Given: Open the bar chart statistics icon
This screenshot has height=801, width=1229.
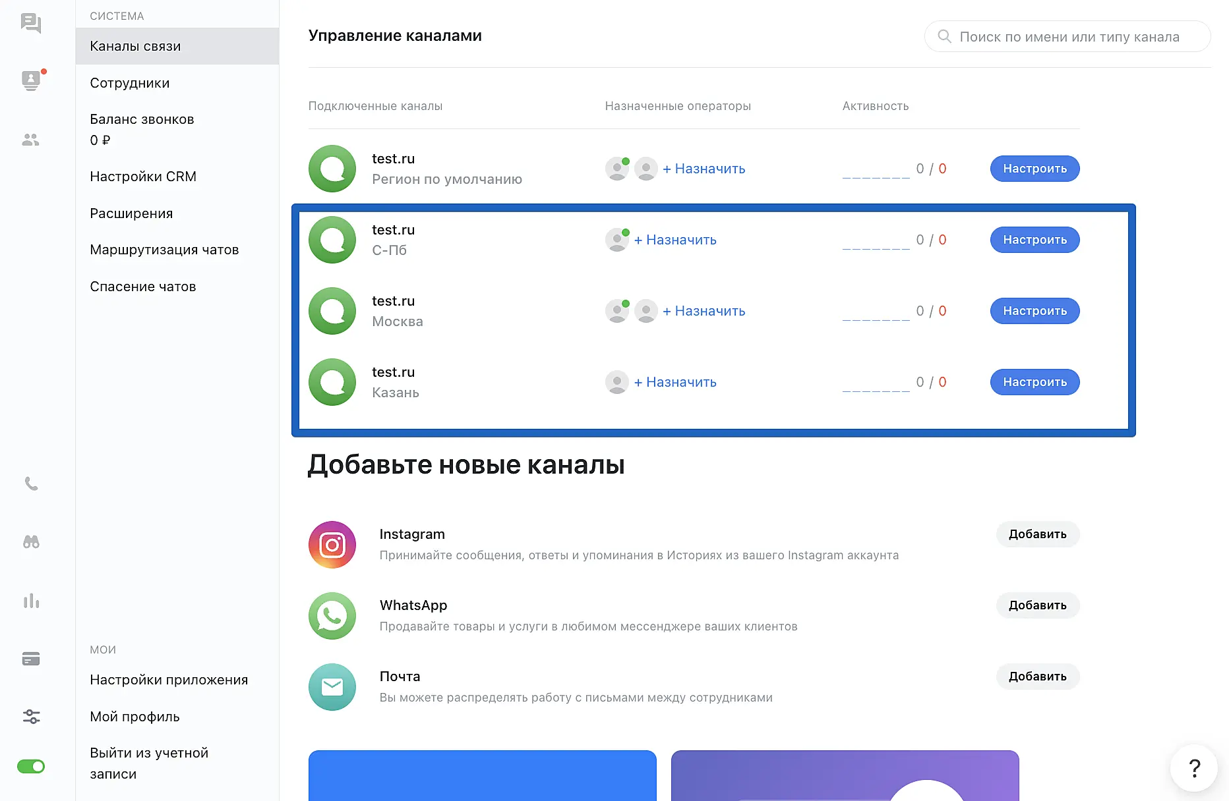Looking at the screenshot, I should coord(31,601).
